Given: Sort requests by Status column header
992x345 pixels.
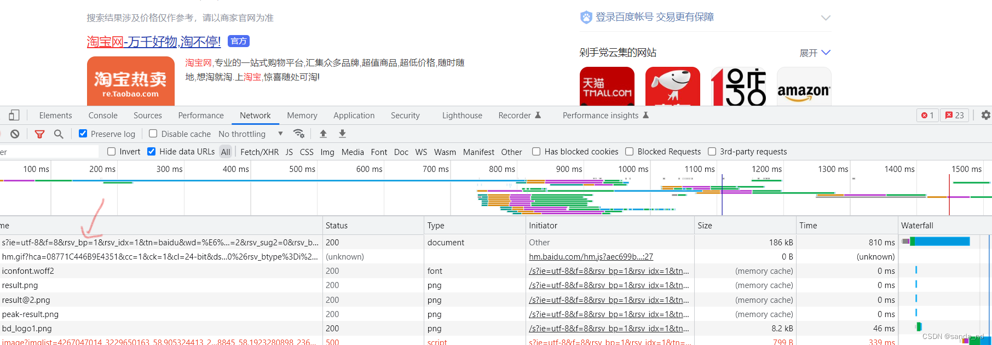Looking at the screenshot, I should pyautogui.click(x=373, y=226).
